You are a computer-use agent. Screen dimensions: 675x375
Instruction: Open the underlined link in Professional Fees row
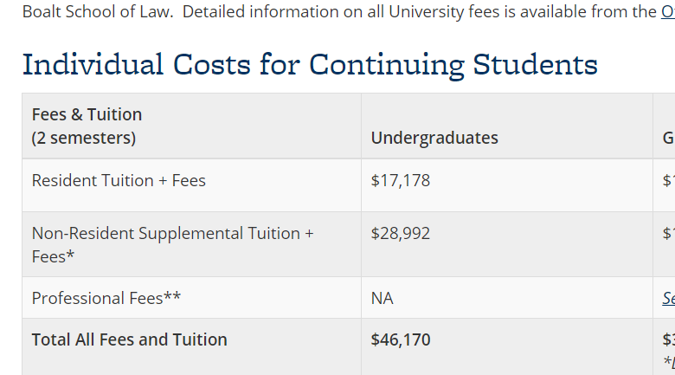tap(668, 298)
